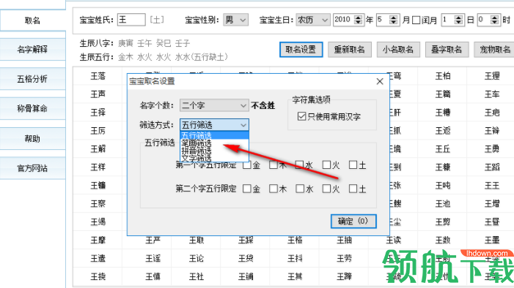Select the name 王柏

click(x=443, y=76)
